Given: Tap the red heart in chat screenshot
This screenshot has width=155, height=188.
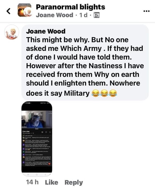Looking at the screenshot, I should (49, 164).
